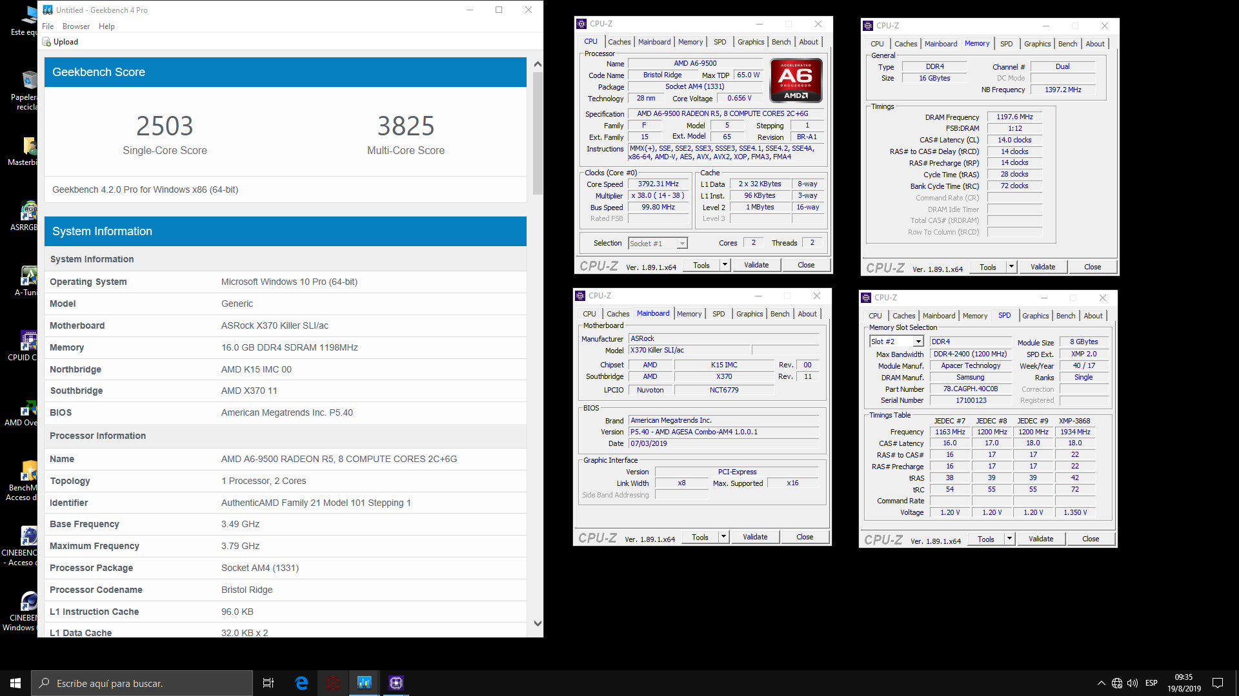
Task: Switch to Geekbench taskbar icon
Action: click(x=365, y=683)
